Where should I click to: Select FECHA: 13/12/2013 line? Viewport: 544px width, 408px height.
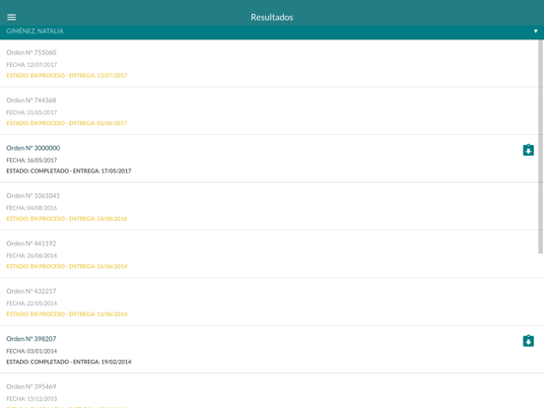coord(32,398)
